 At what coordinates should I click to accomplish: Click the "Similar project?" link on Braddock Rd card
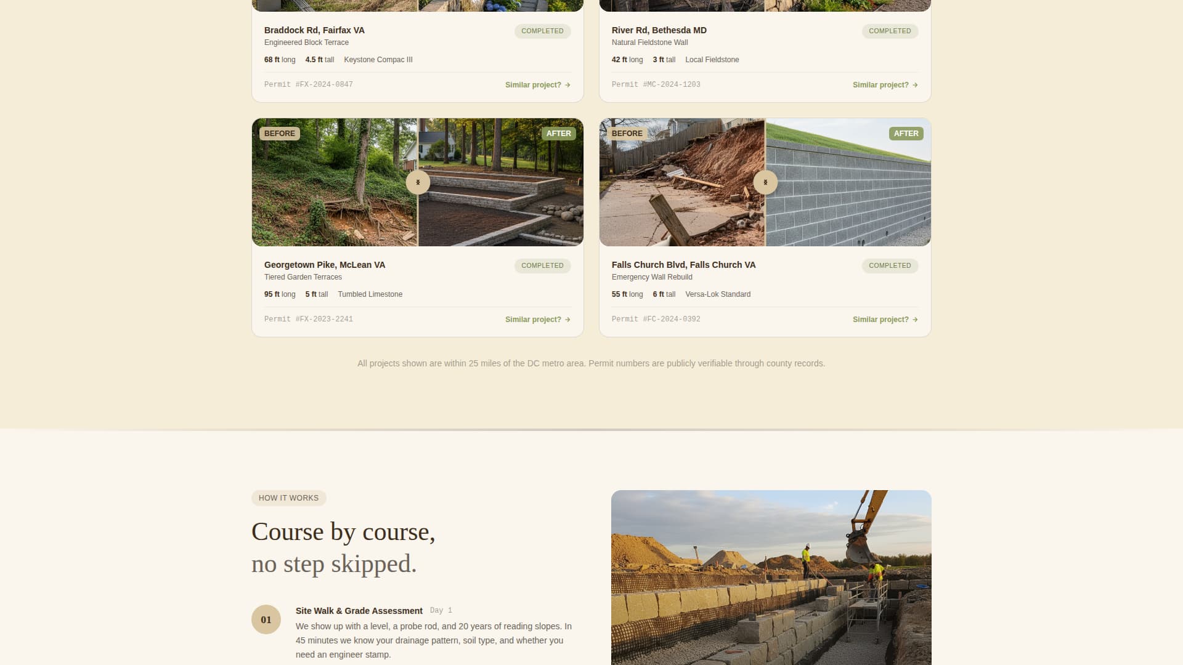click(x=533, y=85)
